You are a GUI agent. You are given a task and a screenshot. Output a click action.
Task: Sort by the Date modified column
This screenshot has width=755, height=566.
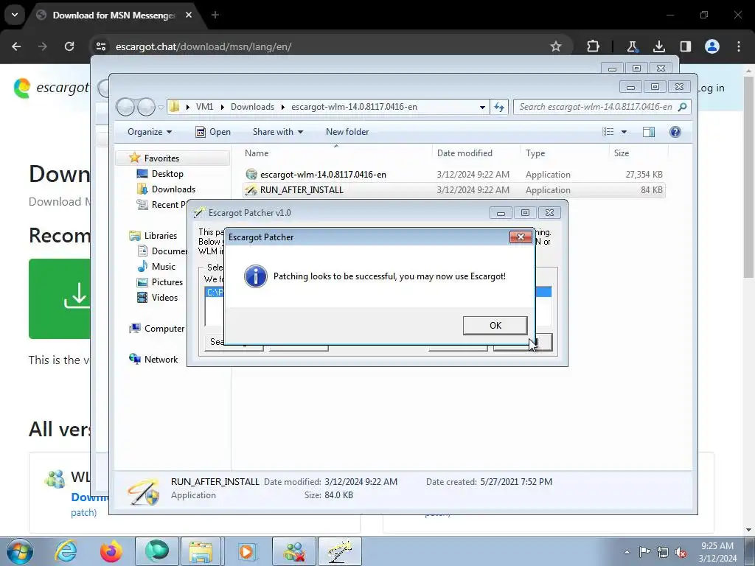tap(465, 153)
